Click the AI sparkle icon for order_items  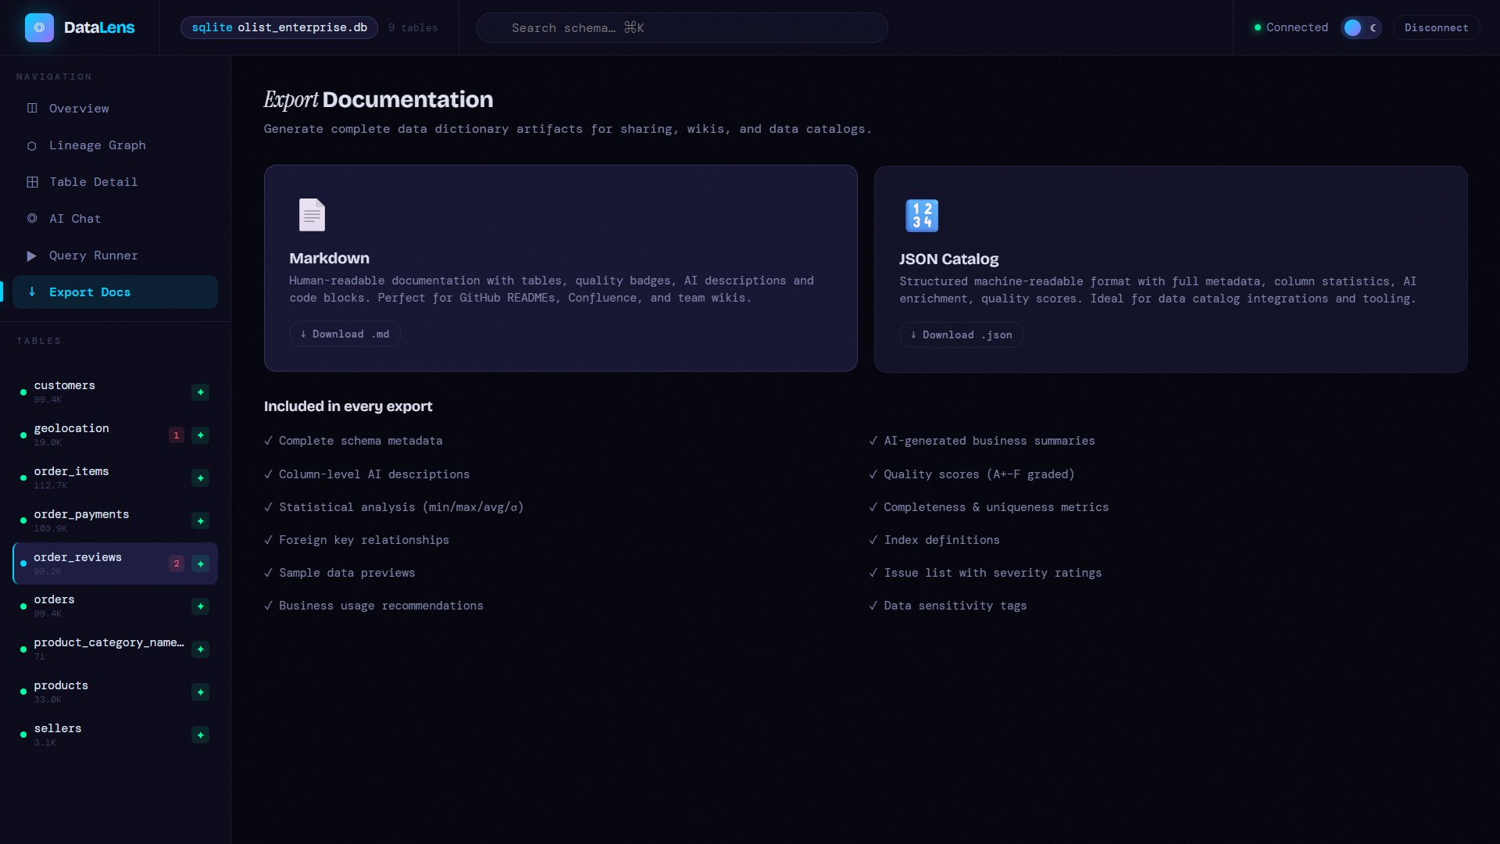pos(201,478)
